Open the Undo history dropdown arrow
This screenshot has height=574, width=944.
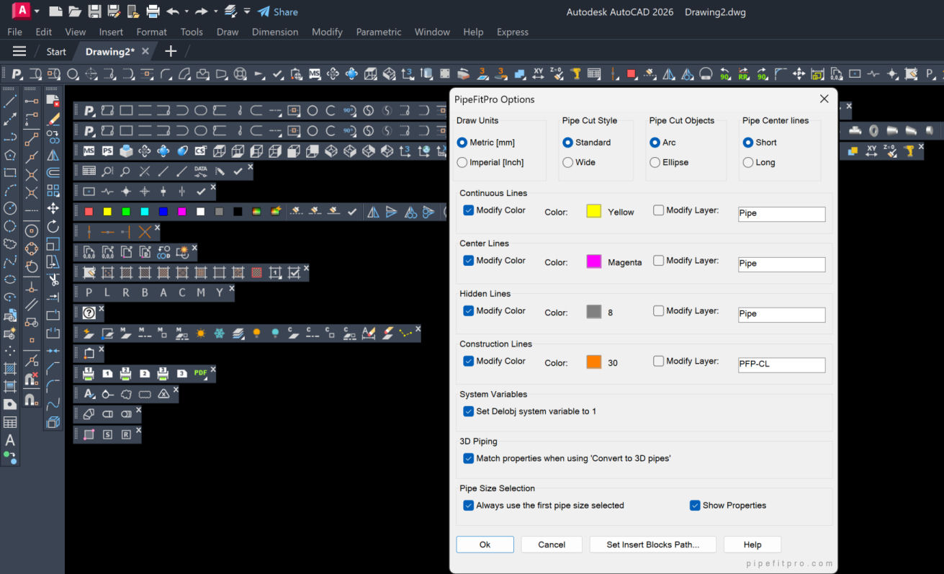pos(186,12)
